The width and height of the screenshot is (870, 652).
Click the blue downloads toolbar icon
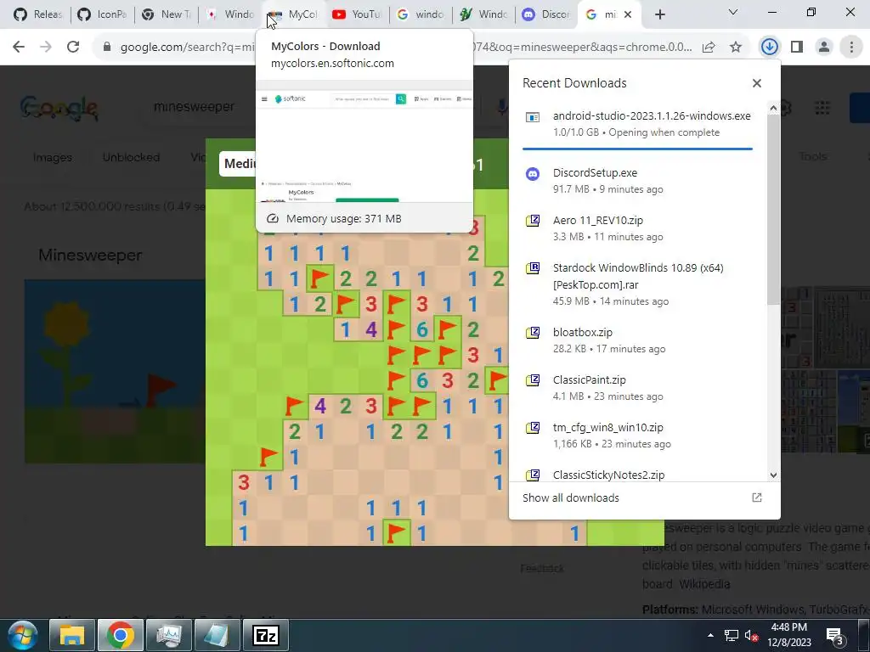(x=769, y=48)
